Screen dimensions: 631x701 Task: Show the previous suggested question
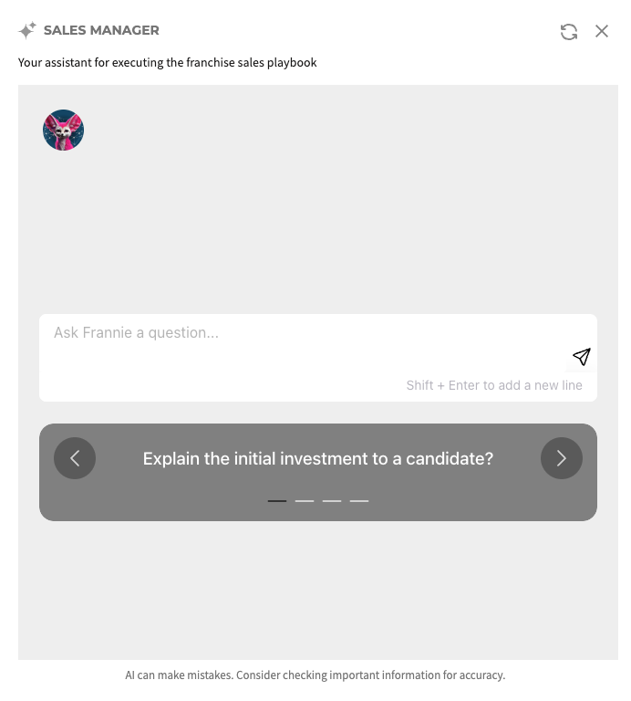click(x=75, y=458)
